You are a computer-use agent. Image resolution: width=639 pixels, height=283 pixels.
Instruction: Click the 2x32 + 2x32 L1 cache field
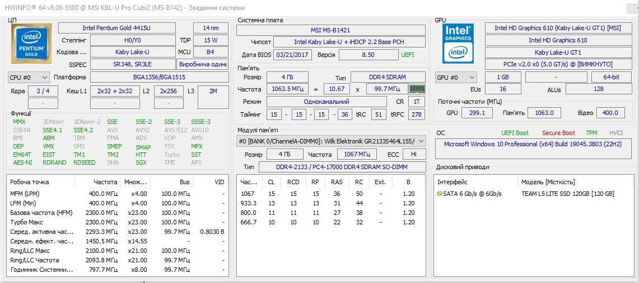point(115,91)
